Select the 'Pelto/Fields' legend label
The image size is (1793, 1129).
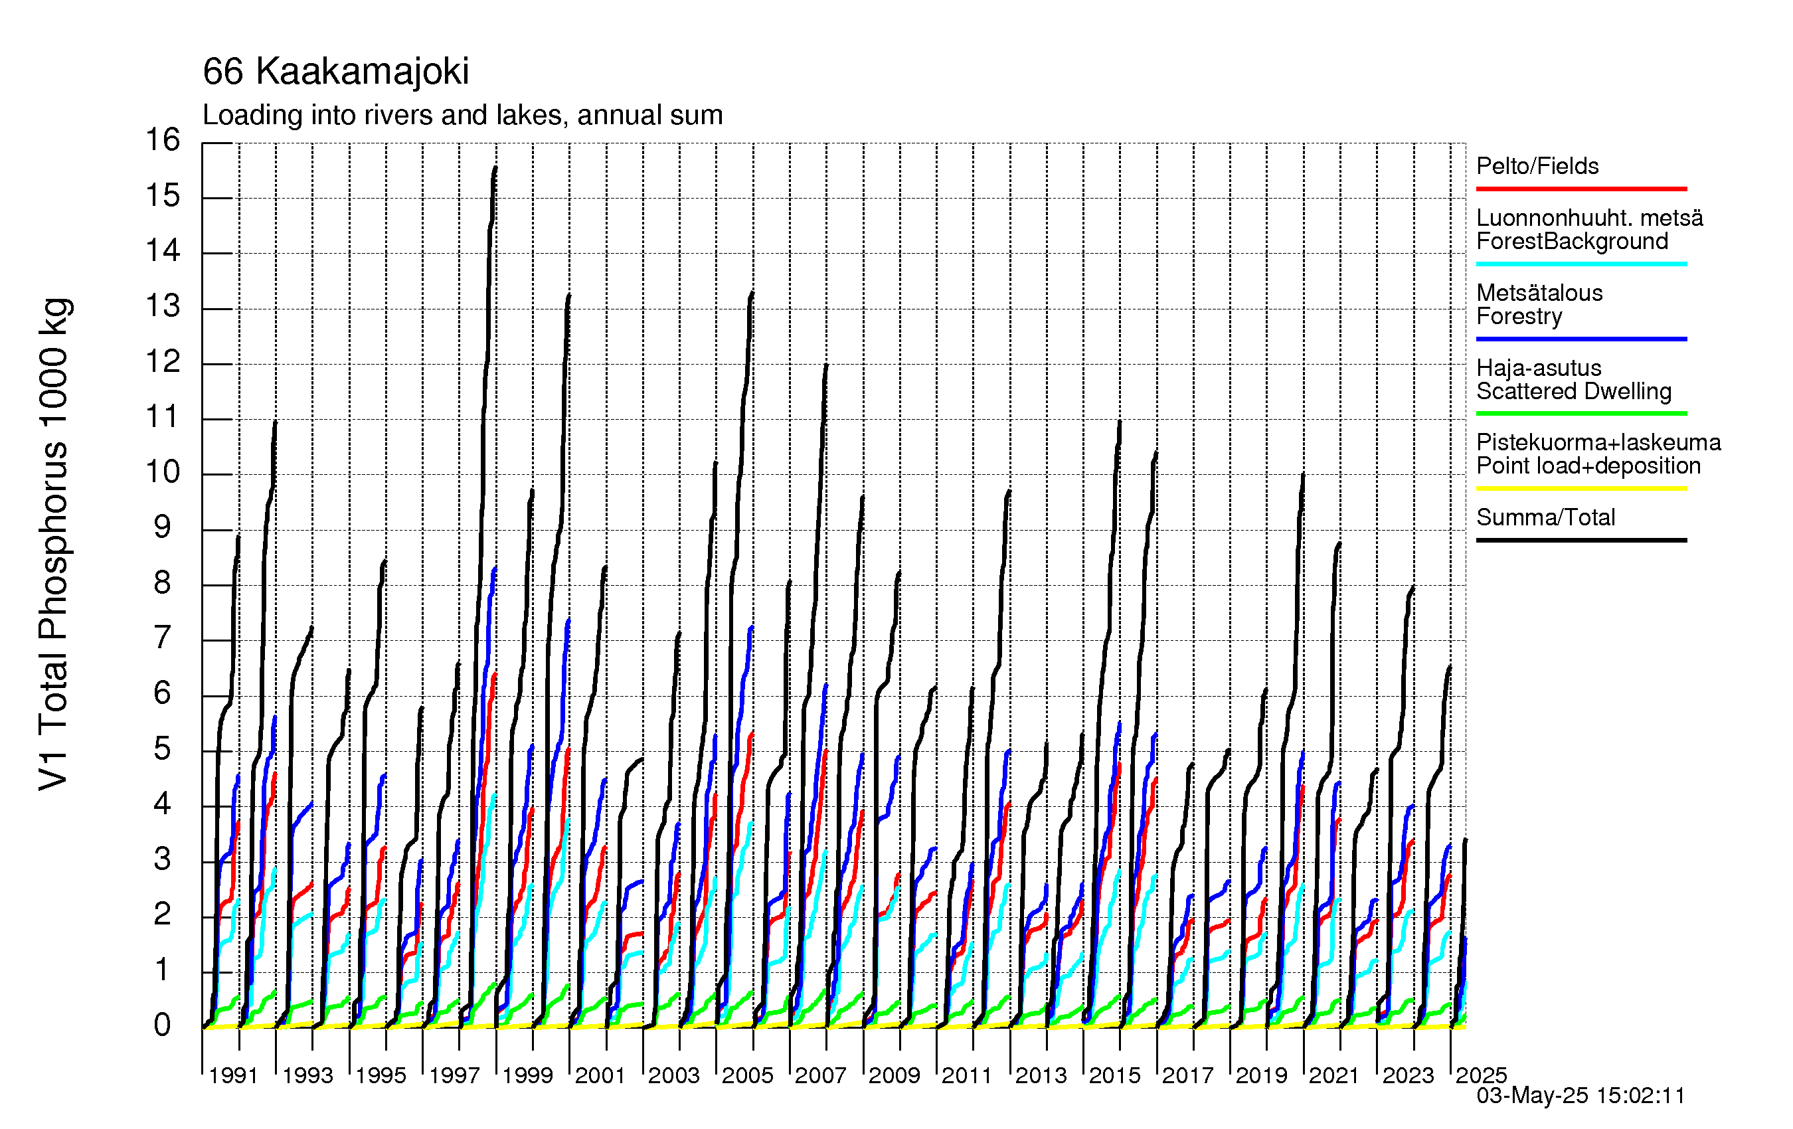tap(1537, 166)
